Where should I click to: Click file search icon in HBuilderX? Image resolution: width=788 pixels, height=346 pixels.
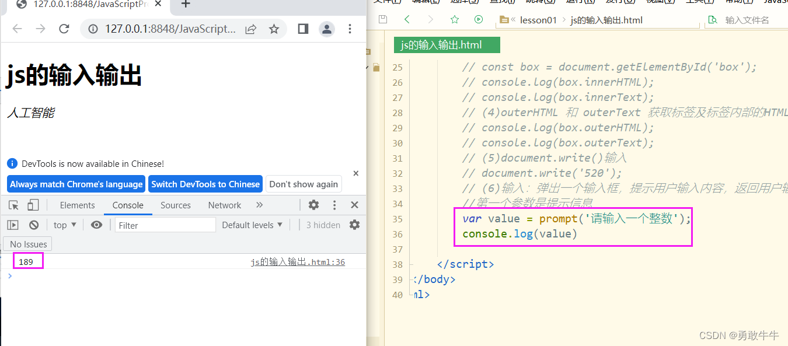click(713, 20)
